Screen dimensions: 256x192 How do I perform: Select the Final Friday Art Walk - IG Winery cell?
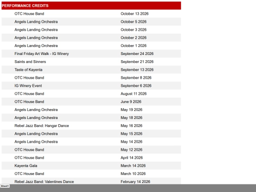[42, 54]
